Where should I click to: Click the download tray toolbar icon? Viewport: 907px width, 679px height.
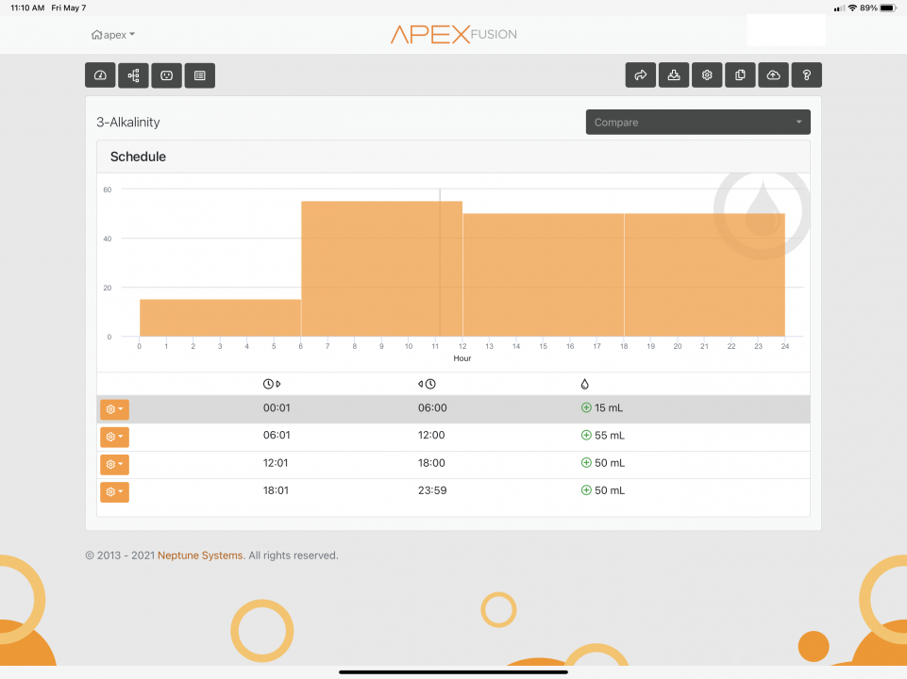click(674, 75)
